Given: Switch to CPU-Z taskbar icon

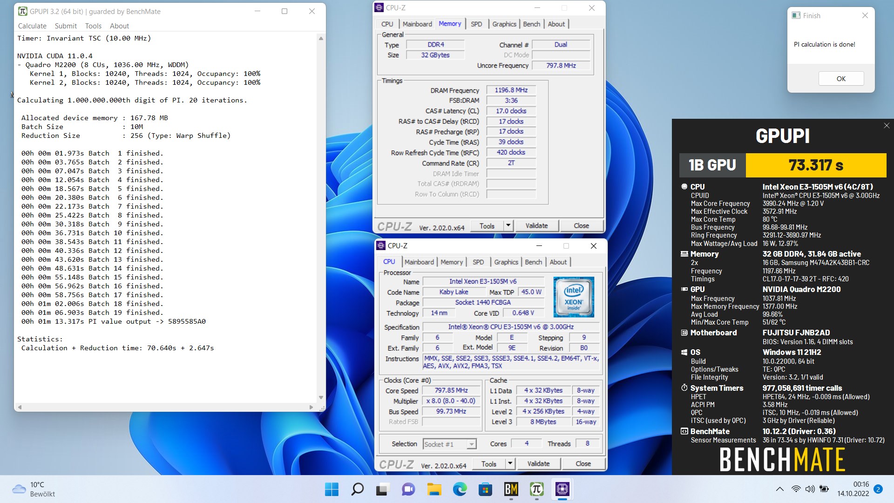Looking at the screenshot, I should (x=562, y=489).
